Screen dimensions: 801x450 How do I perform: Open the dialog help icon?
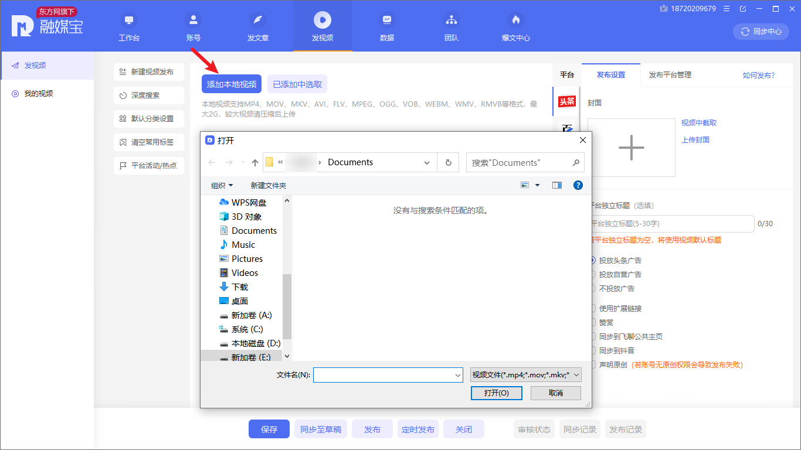(578, 185)
